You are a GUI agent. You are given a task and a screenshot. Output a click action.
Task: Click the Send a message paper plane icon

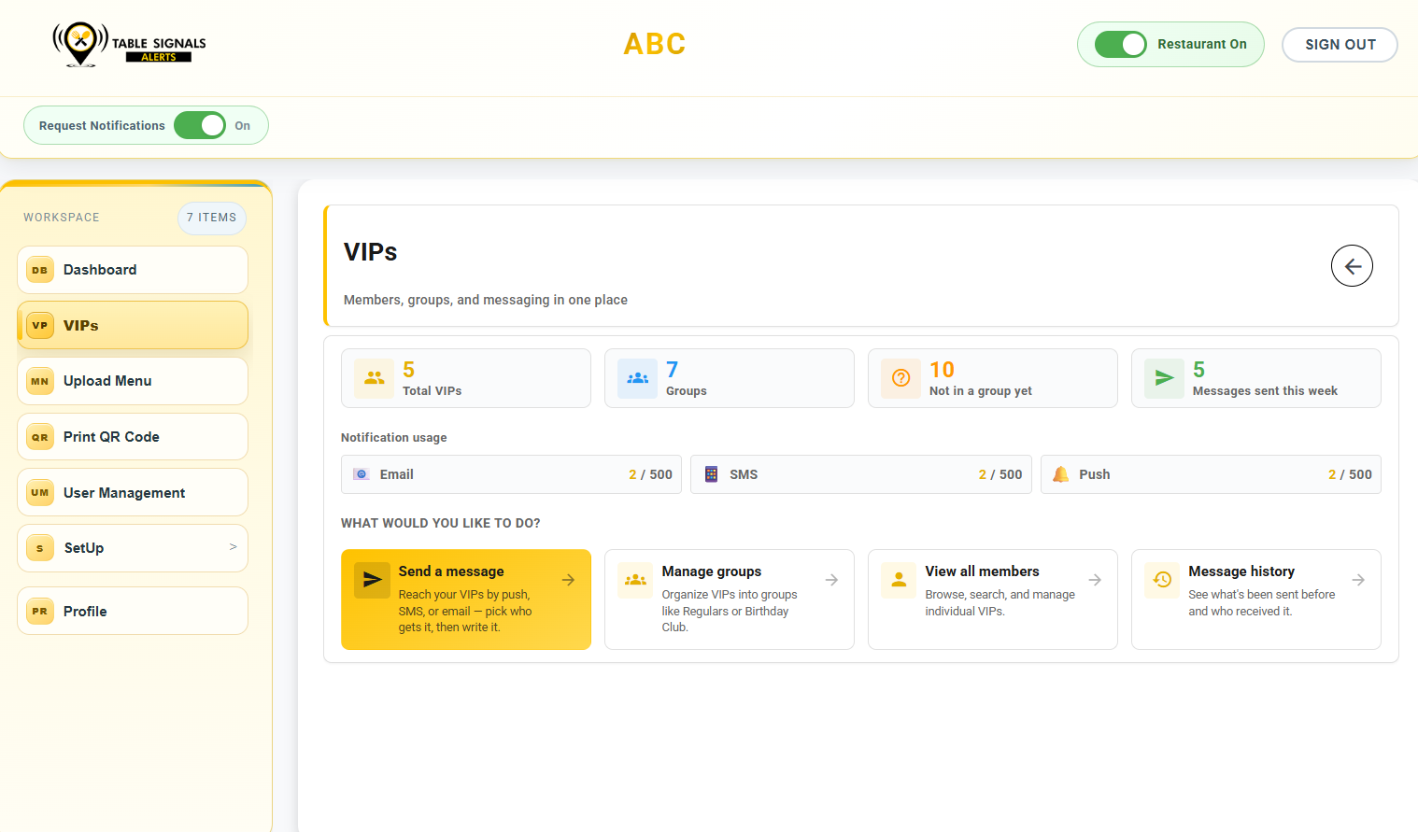[373, 580]
